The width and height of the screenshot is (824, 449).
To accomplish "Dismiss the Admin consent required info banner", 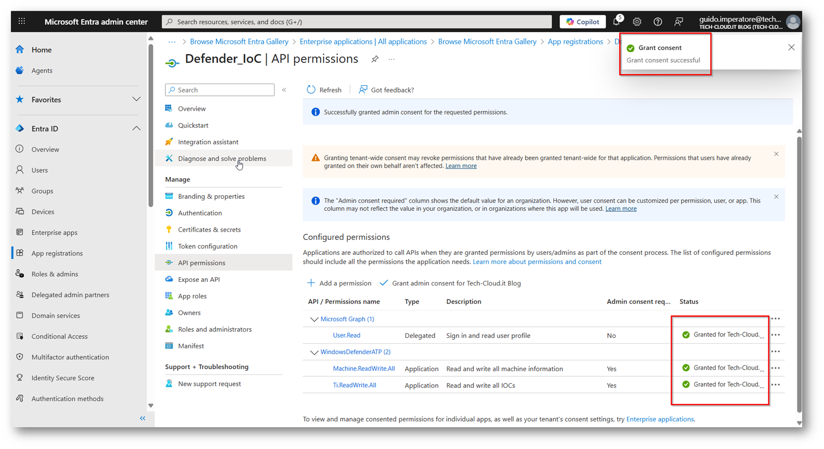I will click(x=776, y=197).
